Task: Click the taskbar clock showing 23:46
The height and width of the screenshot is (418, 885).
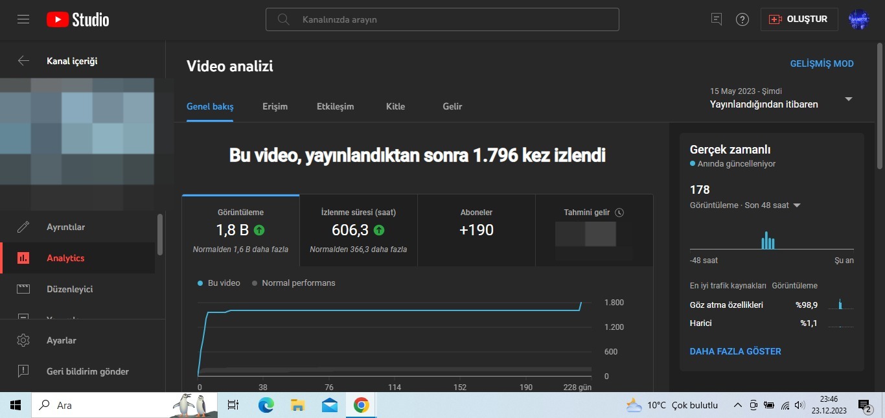Action: (829, 405)
